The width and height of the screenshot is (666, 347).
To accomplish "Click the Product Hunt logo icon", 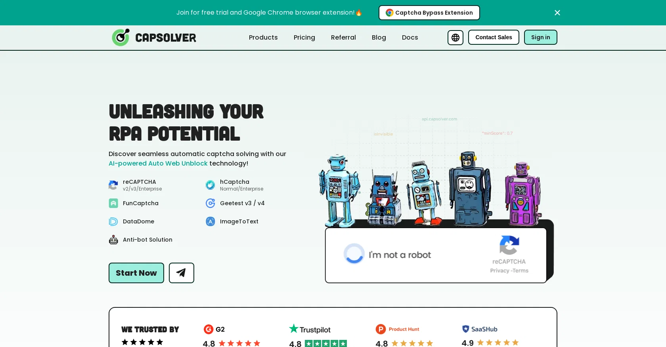I will click(381, 329).
